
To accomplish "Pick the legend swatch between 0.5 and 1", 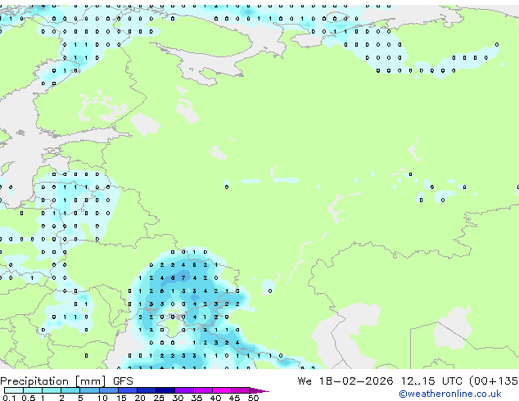I will 33,390.
